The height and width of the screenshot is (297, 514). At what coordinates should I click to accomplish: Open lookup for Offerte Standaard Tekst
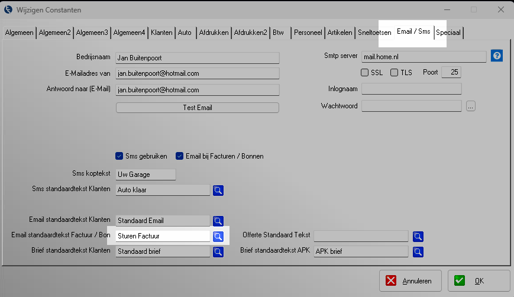coord(418,237)
